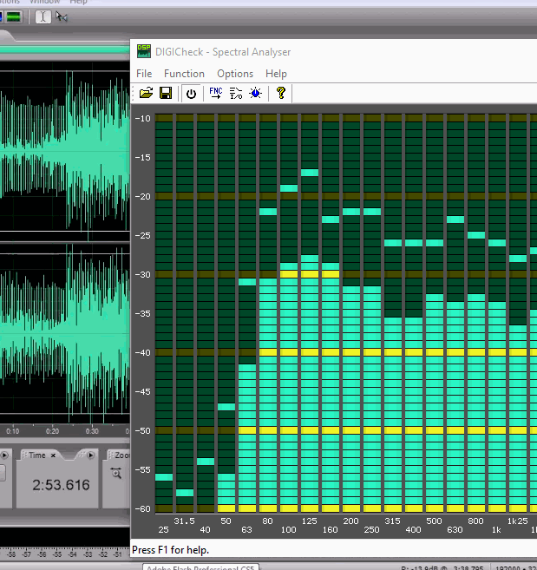Screen dimensions: 537x570
Task: Click the 315 Hz band frequency label
Action: click(392, 521)
